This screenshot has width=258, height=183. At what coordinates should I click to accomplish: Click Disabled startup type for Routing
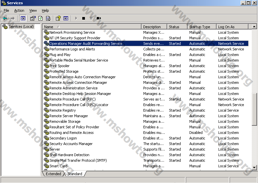click(x=196, y=132)
